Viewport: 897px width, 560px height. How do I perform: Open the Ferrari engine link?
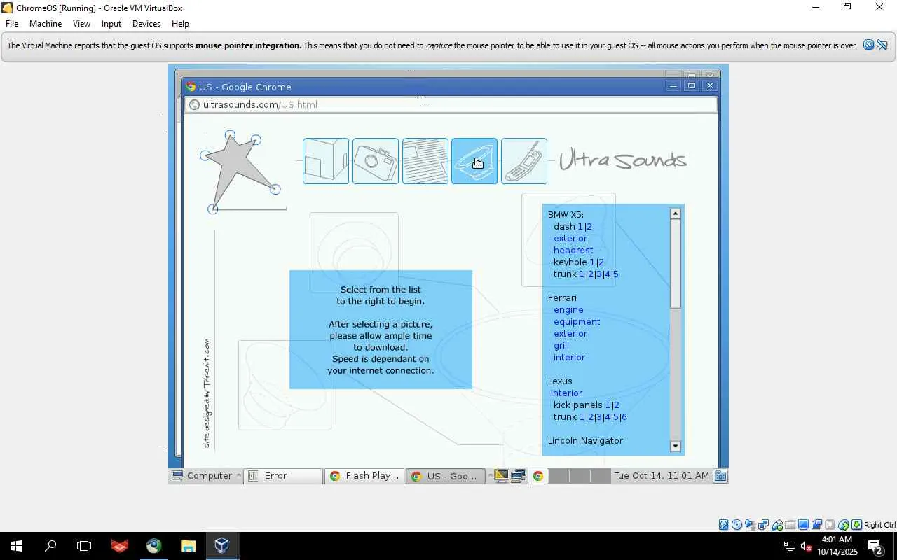pyautogui.click(x=568, y=310)
